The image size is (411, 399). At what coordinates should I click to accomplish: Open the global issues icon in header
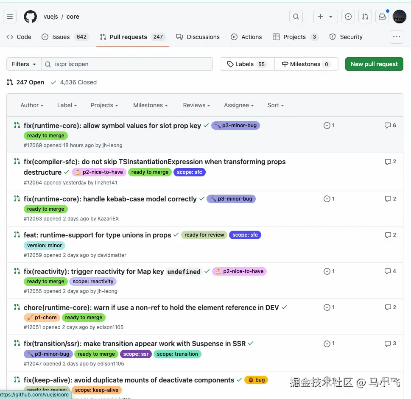(x=348, y=17)
